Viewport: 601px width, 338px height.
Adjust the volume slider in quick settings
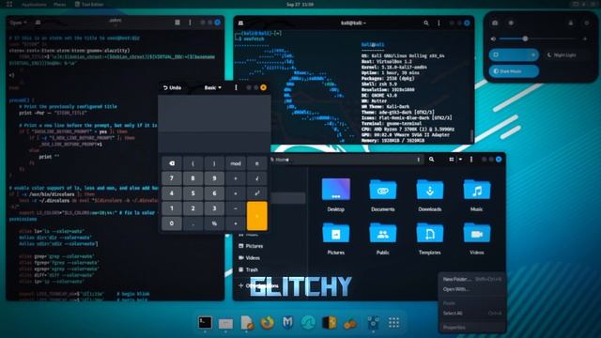538,38
